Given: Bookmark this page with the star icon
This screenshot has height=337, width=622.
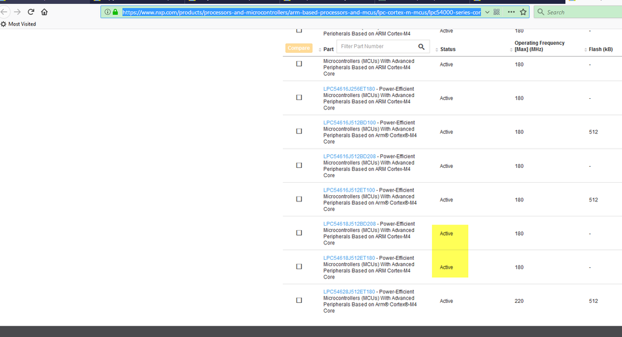Looking at the screenshot, I should [x=523, y=12].
